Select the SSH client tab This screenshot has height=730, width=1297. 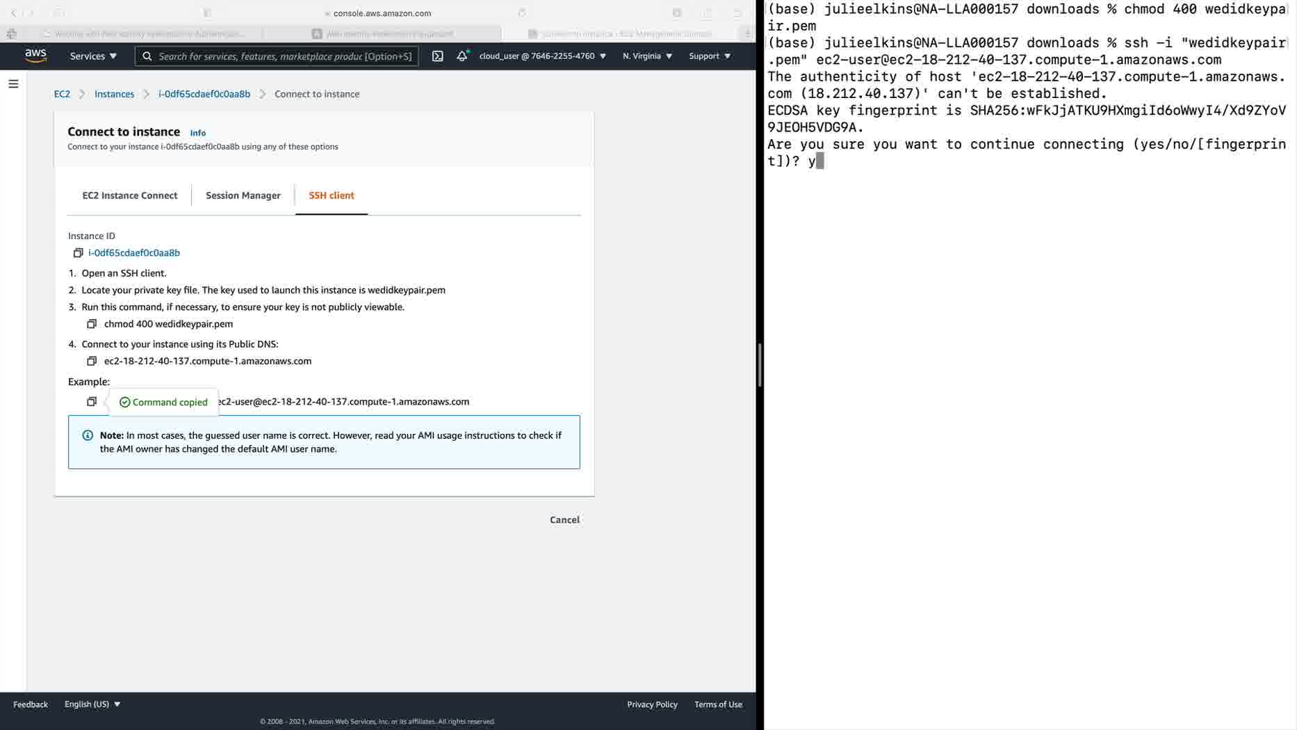tap(332, 195)
